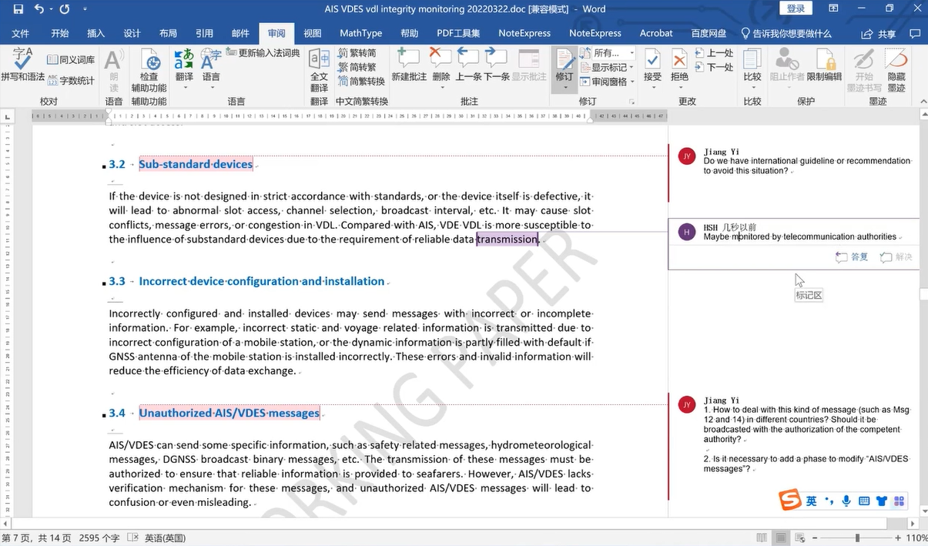Jump to previous change 上一处
The image size is (928, 546).
pos(714,53)
